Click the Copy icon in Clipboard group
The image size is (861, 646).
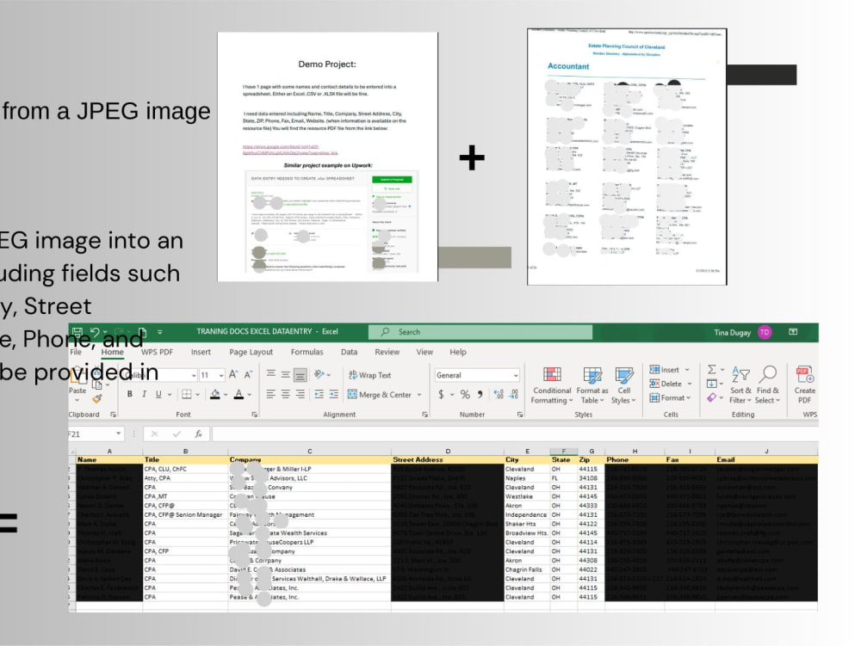tap(97, 385)
